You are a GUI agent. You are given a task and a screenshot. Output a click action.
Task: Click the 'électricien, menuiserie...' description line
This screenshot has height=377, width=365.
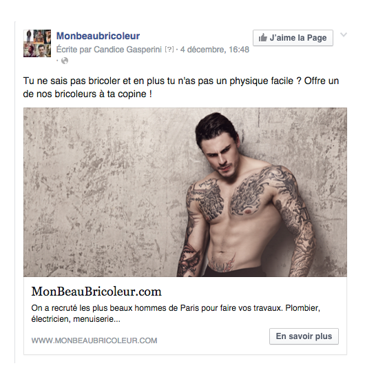click(x=76, y=319)
